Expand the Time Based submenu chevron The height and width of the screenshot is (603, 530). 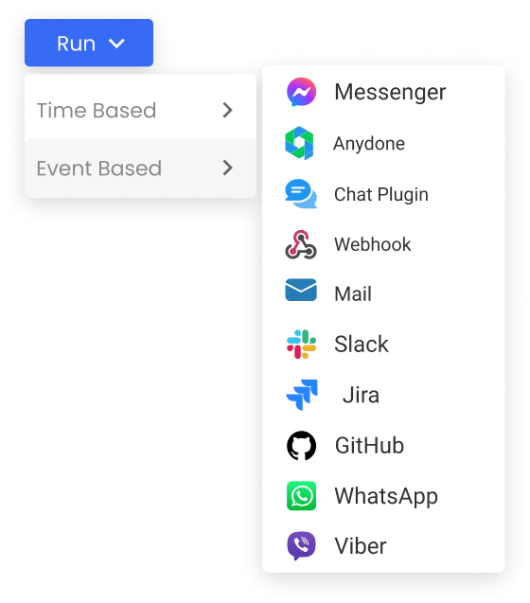pyautogui.click(x=228, y=111)
